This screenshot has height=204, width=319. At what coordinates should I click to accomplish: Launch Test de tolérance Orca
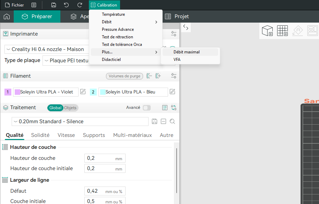pyautogui.click(x=126, y=44)
